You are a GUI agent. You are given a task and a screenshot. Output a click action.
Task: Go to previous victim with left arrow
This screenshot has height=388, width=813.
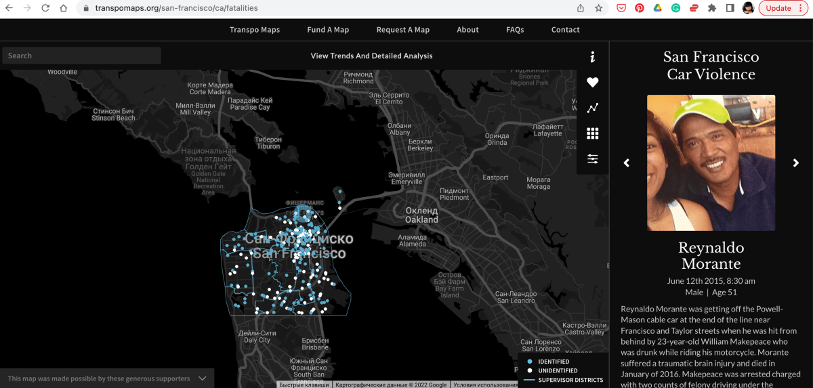pos(627,163)
